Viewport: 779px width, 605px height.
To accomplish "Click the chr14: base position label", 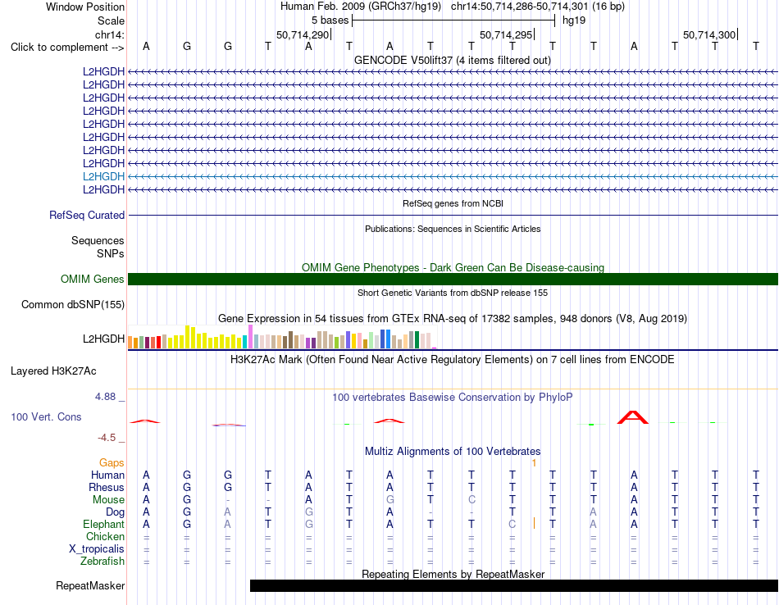I will (x=109, y=34).
